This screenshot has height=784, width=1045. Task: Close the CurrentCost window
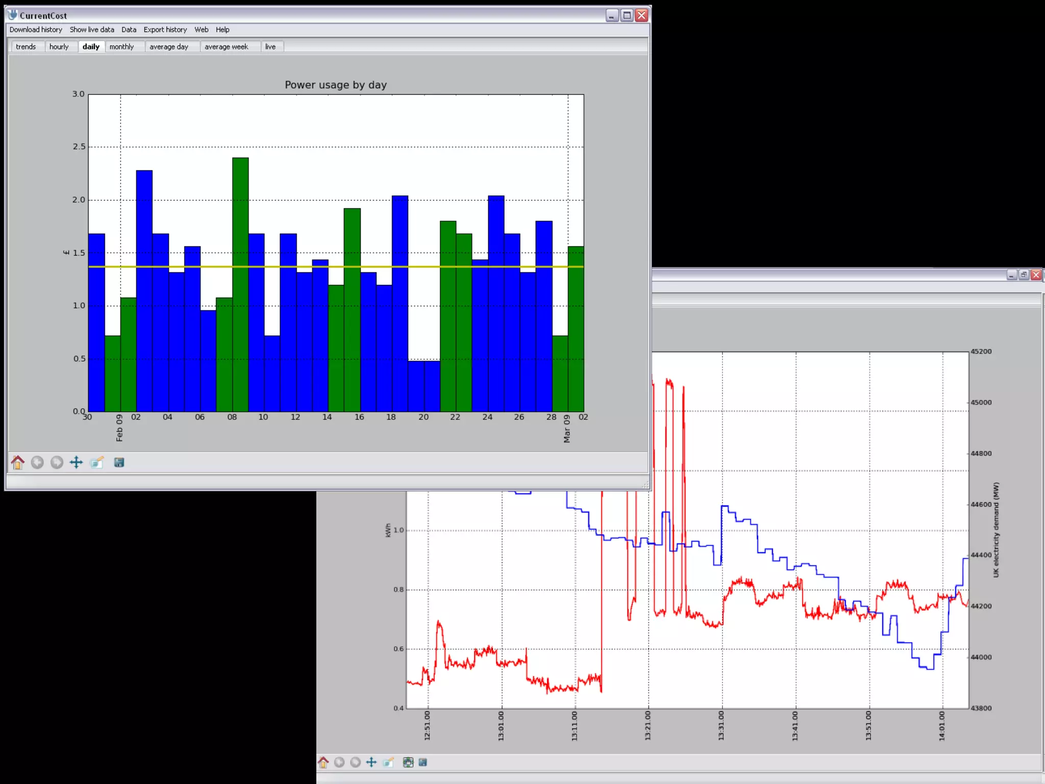(641, 15)
